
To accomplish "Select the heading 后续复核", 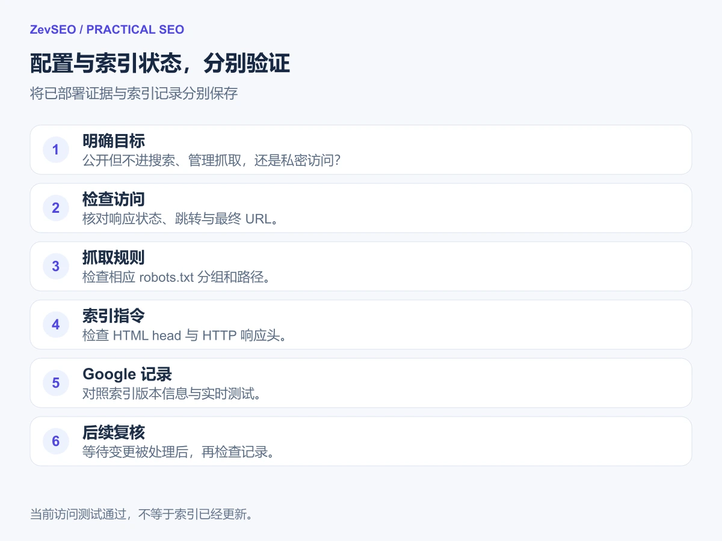I will [114, 433].
